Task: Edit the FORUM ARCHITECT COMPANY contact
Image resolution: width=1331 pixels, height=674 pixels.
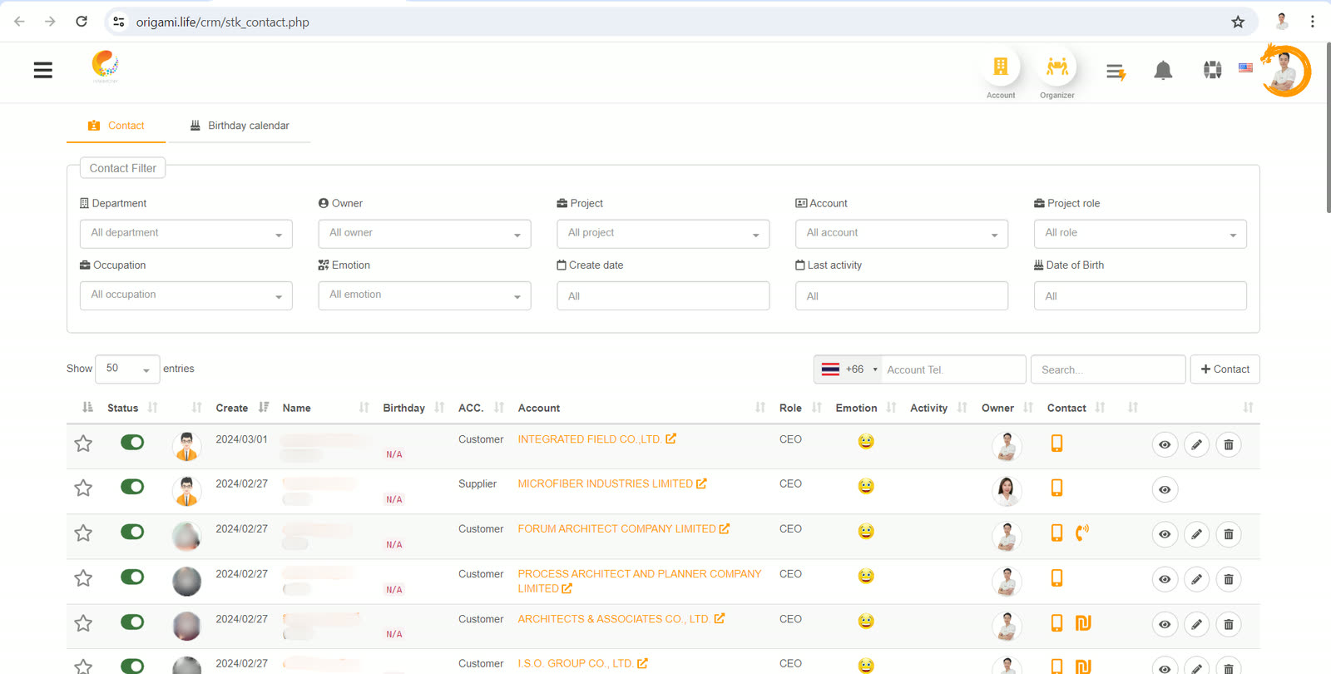Action: tap(1196, 534)
